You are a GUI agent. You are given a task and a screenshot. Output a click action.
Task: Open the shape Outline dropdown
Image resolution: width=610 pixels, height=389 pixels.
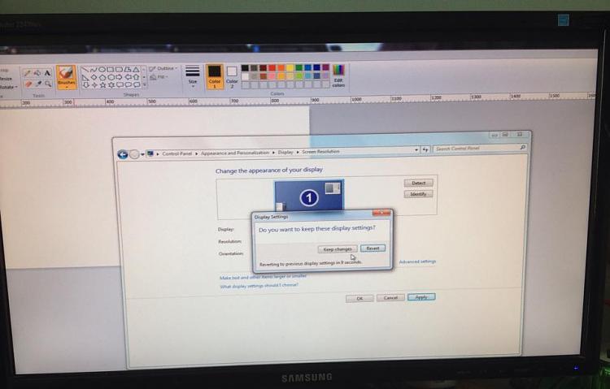click(163, 68)
